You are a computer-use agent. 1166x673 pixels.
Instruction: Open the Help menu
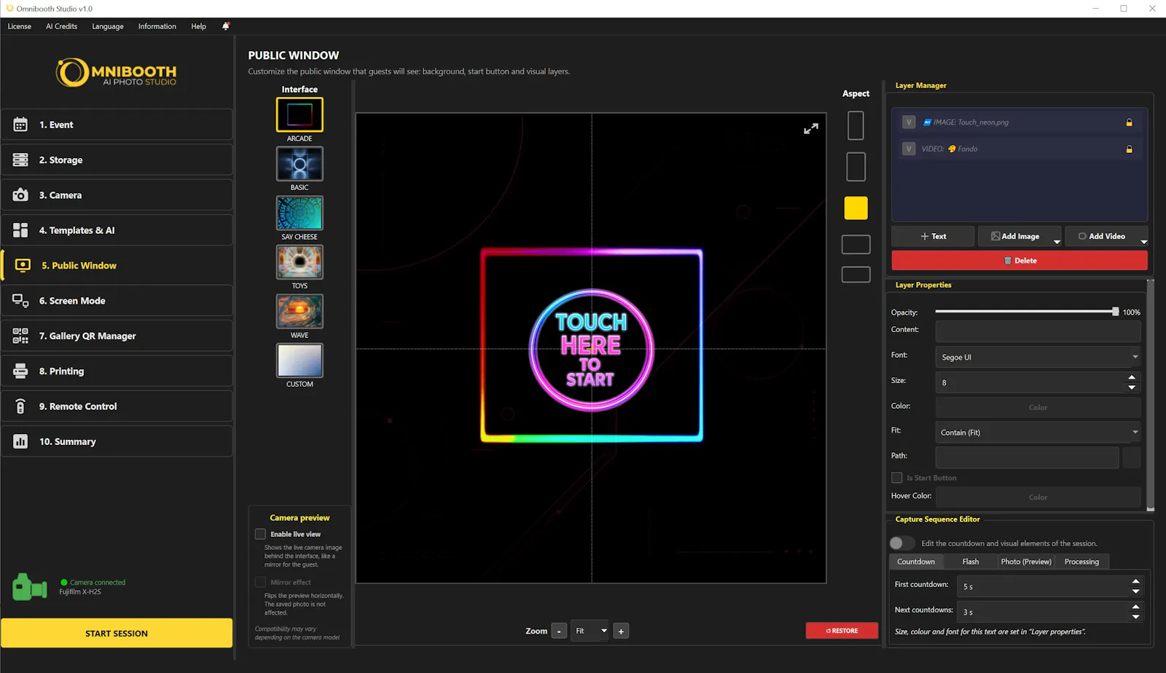coord(198,26)
